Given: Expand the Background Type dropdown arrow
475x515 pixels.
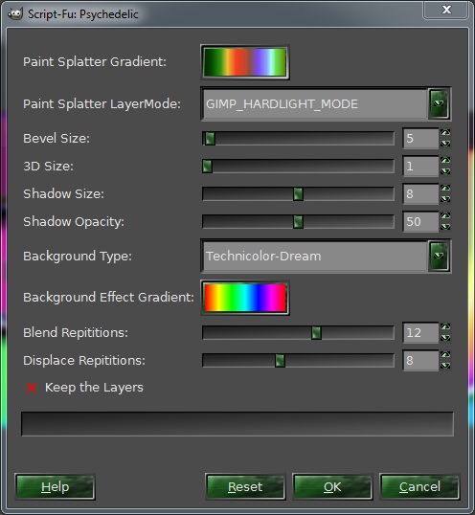Looking at the screenshot, I should pyautogui.click(x=439, y=257).
